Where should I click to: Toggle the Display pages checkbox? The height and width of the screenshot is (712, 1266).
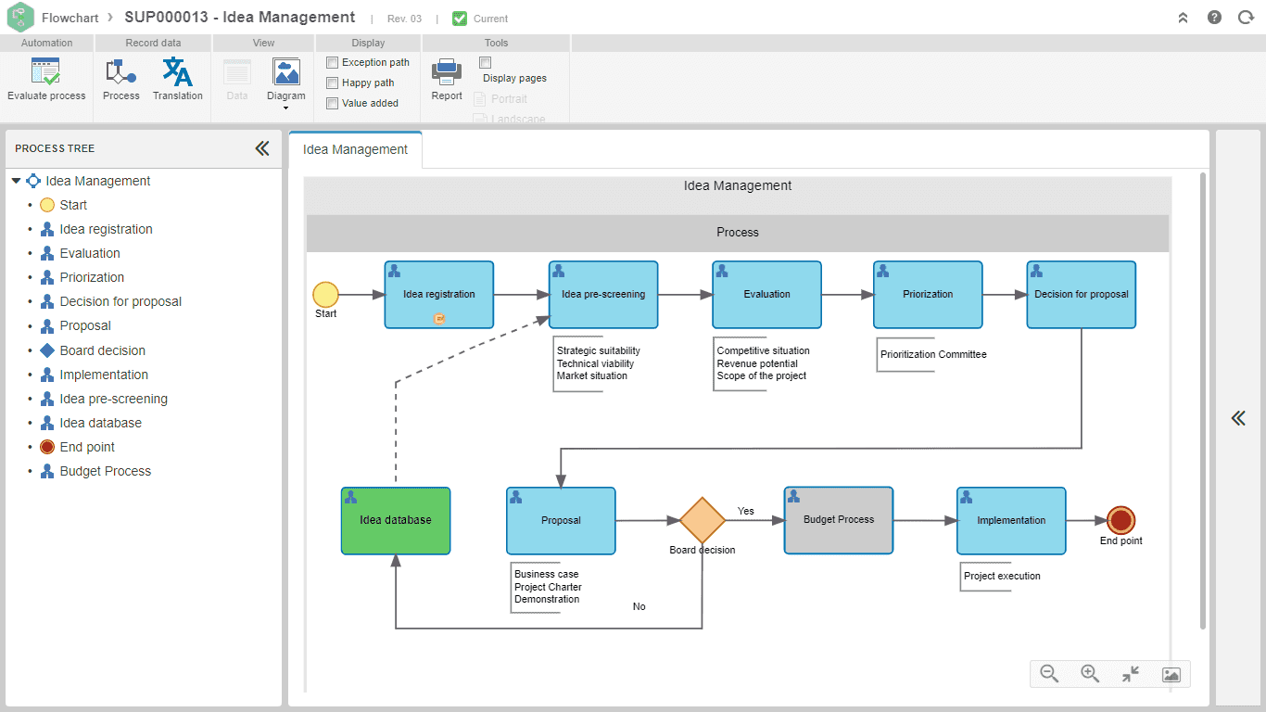[x=485, y=62]
